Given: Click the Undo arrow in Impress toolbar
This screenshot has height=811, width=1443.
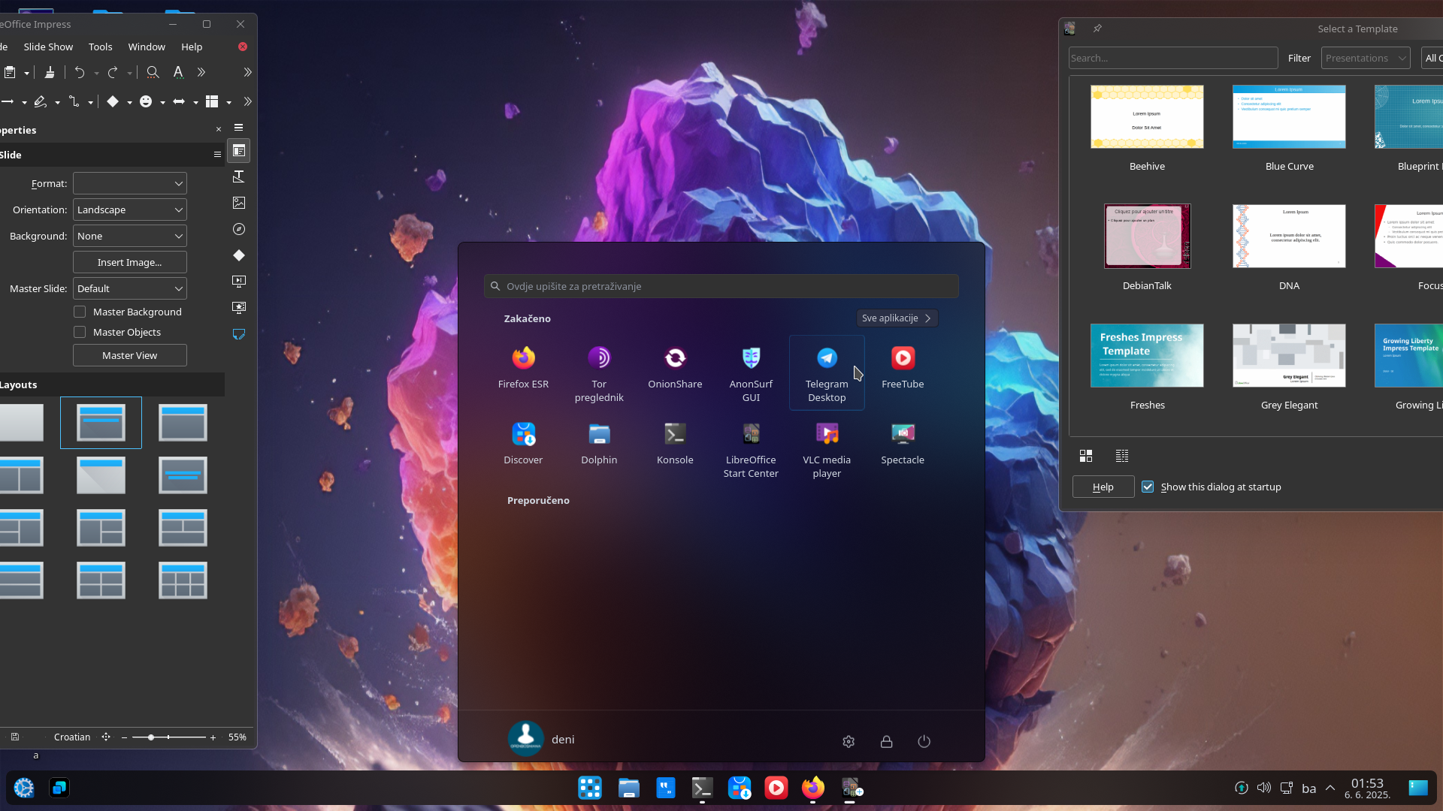Looking at the screenshot, I should click(x=80, y=72).
